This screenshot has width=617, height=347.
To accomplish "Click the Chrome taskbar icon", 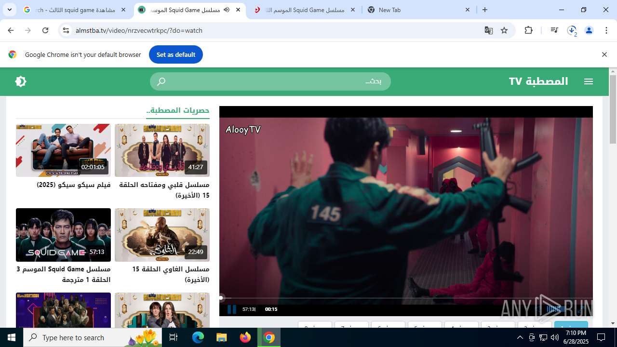I will tap(269, 337).
